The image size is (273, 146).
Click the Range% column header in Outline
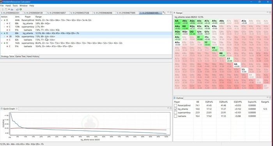point(265,102)
